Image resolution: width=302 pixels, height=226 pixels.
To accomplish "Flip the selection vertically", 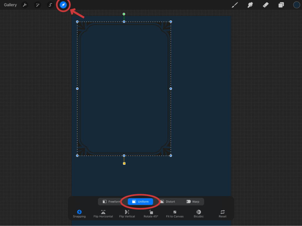I will (127, 214).
